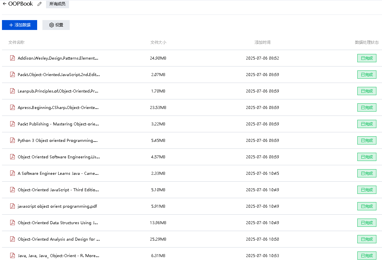Click PDF icon of Packt.Object-Oriented.JavaScript file
The height and width of the screenshot is (263, 382).
(12, 75)
